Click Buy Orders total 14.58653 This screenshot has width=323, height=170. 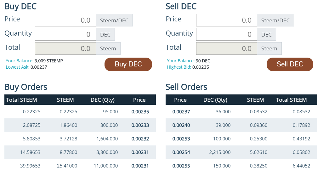pos(30,152)
